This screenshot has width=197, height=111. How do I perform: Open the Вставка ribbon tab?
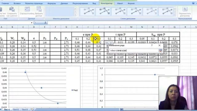[17, 3]
